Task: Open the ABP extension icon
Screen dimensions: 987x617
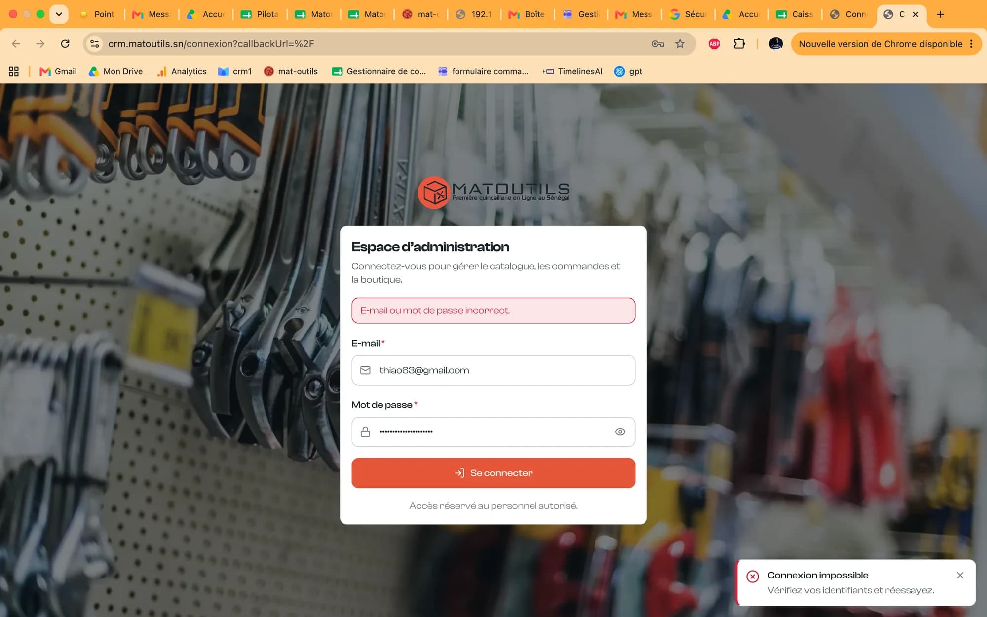Action: point(714,44)
